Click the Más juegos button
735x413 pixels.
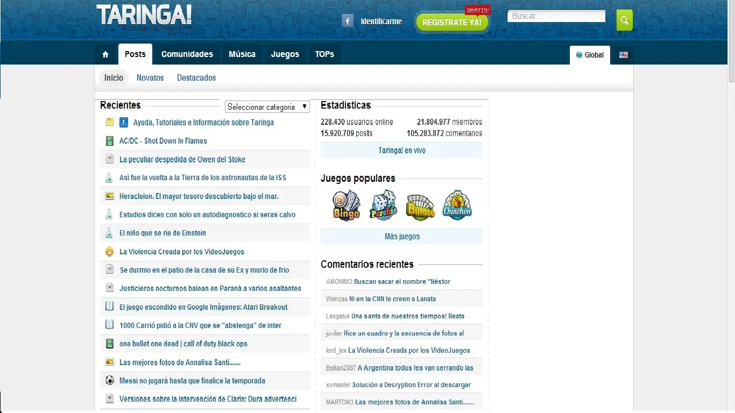(402, 237)
